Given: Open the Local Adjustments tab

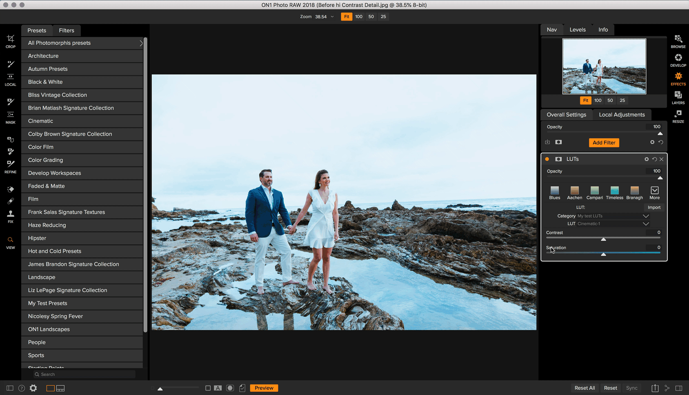Looking at the screenshot, I should [622, 115].
